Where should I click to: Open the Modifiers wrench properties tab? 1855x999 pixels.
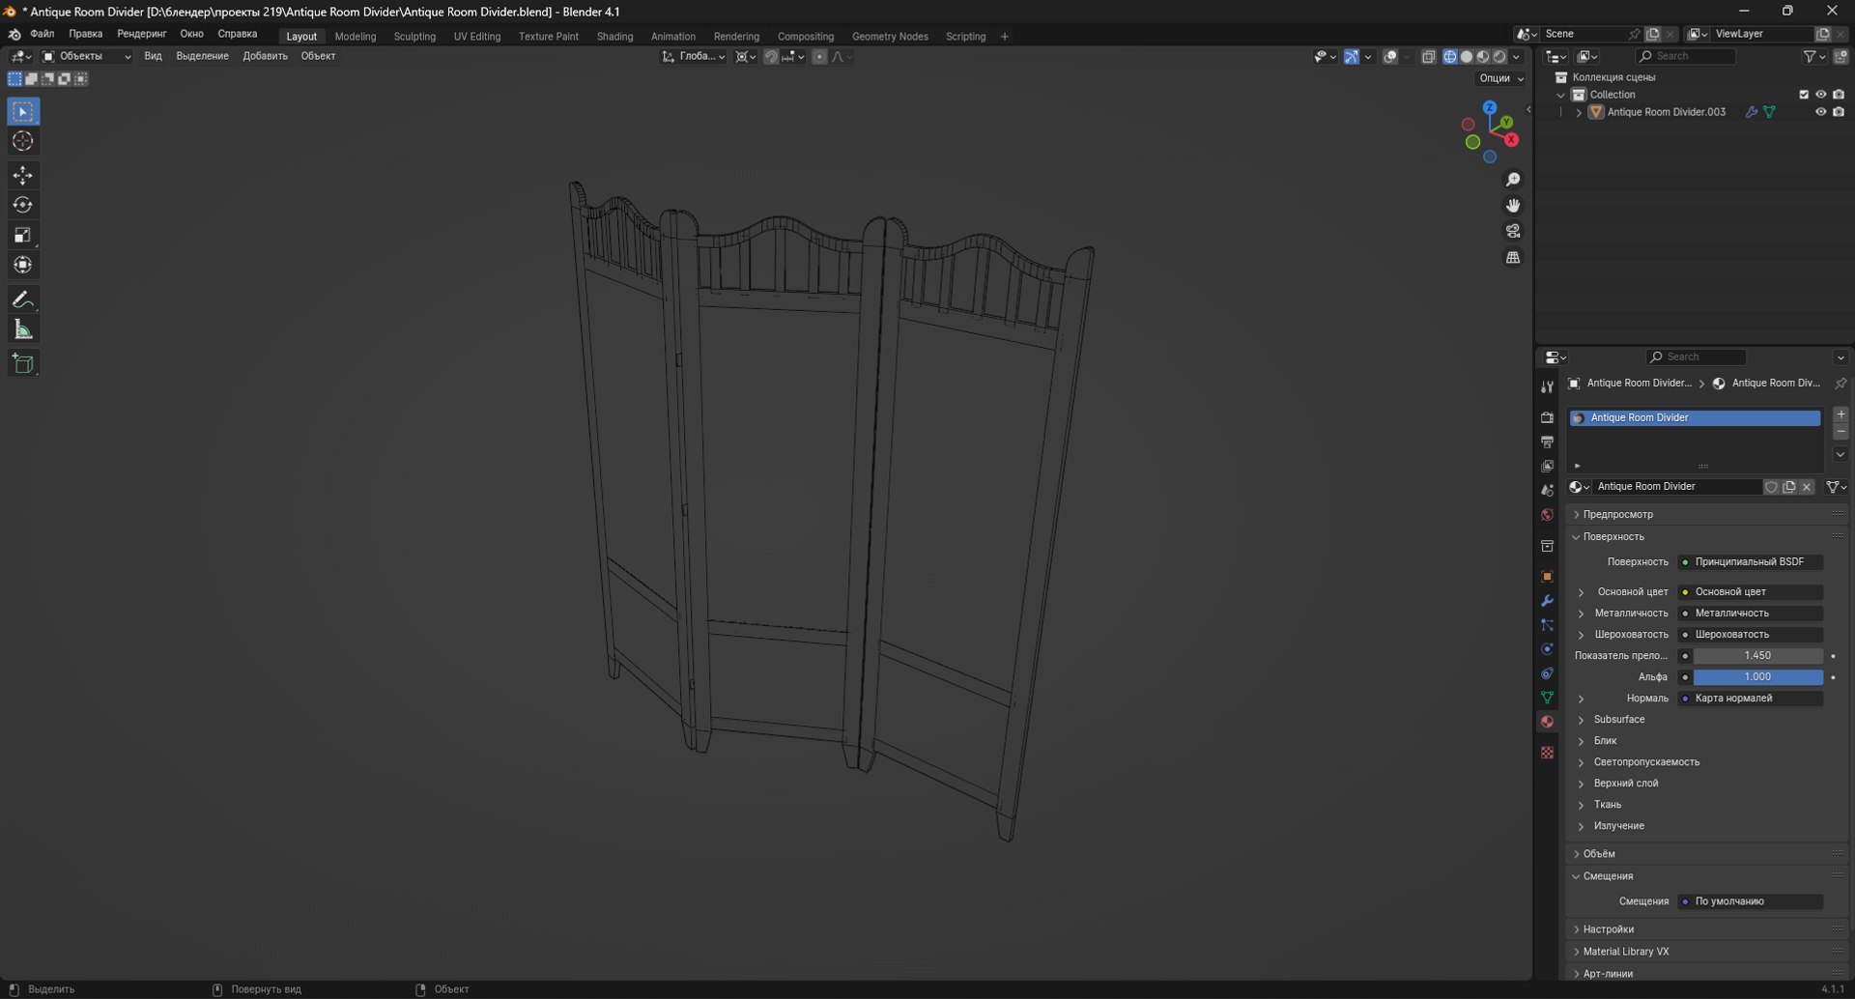pyautogui.click(x=1547, y=601)
